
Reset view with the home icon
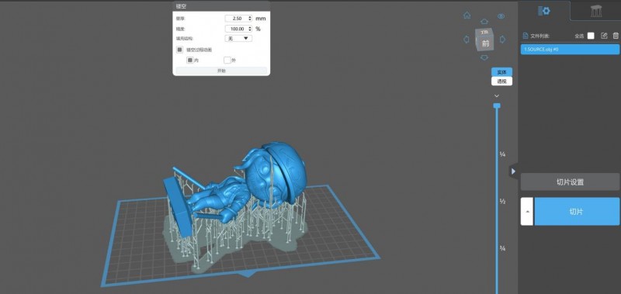(467, 16)
